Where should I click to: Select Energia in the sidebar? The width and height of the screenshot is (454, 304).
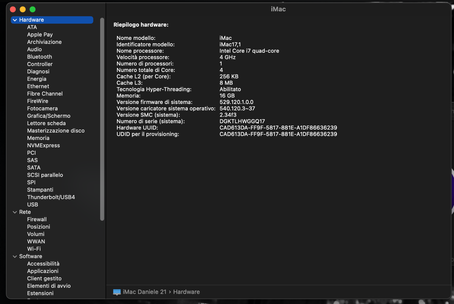coord(37,79)
